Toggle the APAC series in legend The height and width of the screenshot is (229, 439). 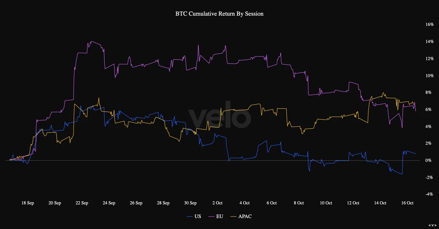tap(241, 217)
